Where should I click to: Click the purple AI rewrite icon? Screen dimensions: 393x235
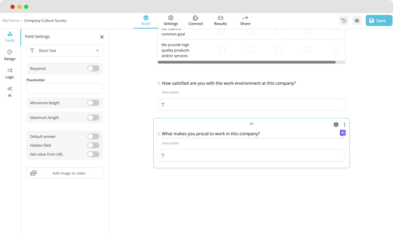point(343,133)
